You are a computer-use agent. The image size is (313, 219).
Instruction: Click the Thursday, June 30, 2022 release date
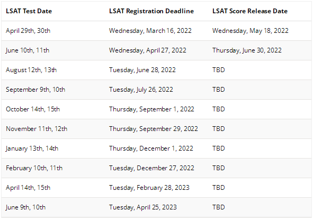[x=247, y=50]
